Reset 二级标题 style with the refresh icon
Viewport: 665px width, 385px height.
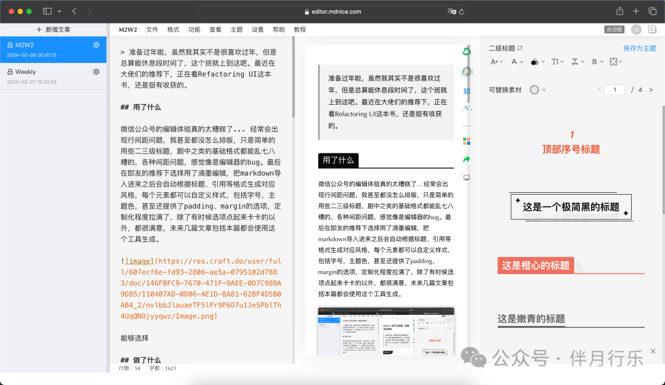520,48
